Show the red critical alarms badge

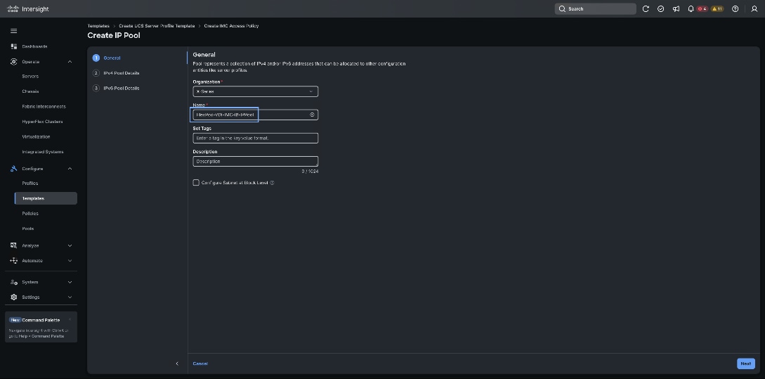coord(702,9)
